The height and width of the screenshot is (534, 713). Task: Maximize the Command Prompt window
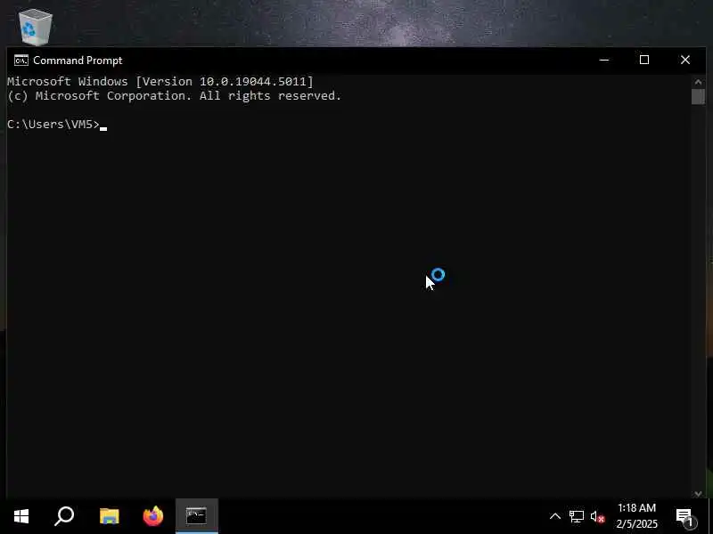coord(643,60)
